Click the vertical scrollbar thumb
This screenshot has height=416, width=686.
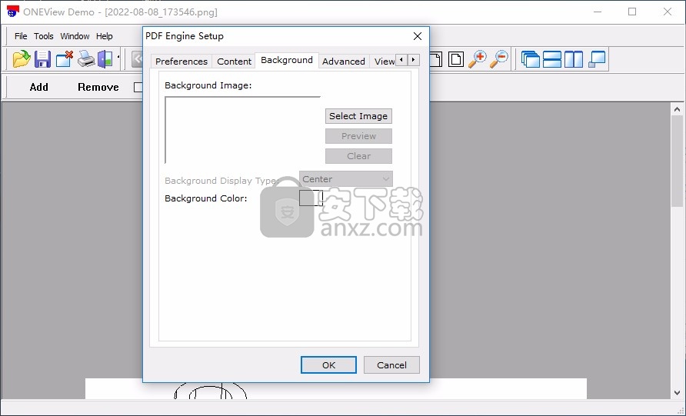click(x=677, y=161)
